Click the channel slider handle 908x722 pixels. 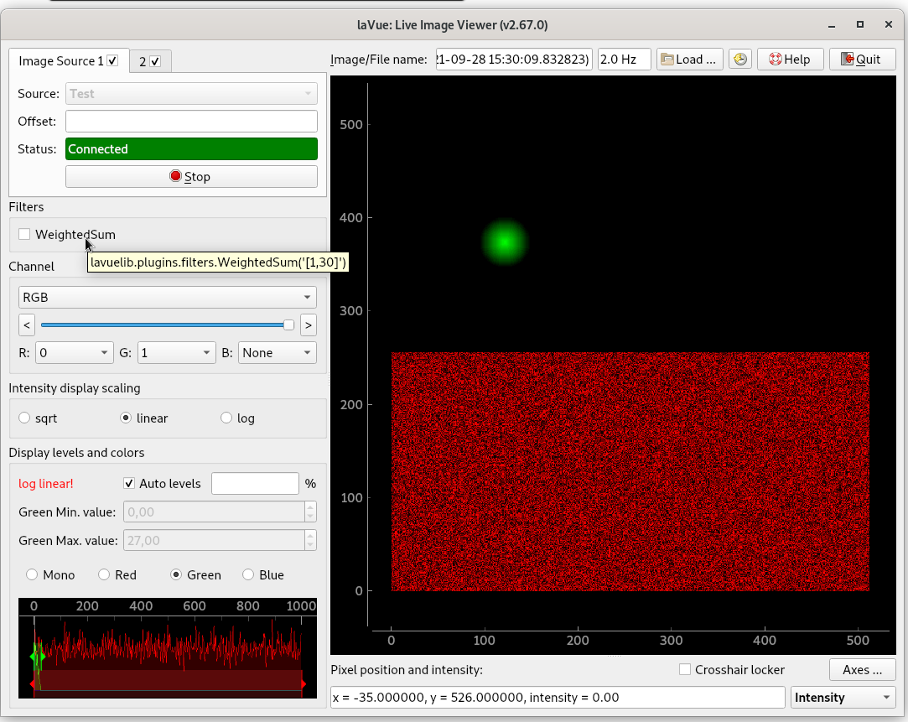click(x=288, y=325)
